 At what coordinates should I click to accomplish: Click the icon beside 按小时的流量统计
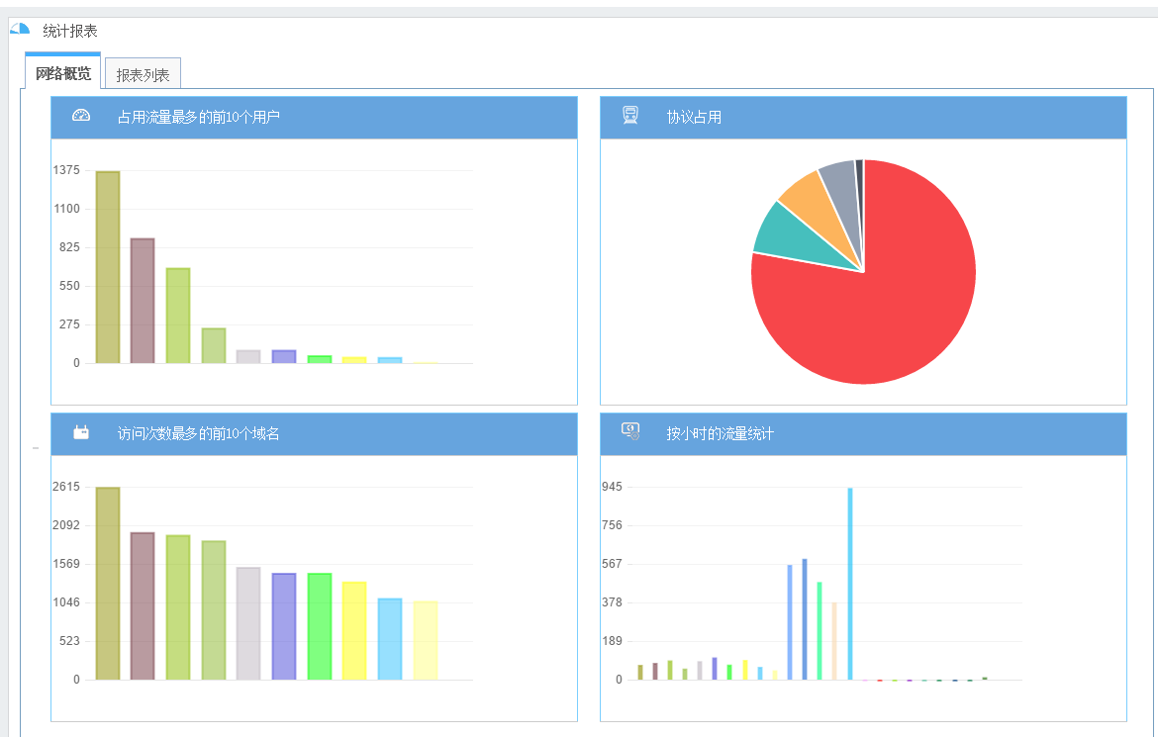point(630,431)
